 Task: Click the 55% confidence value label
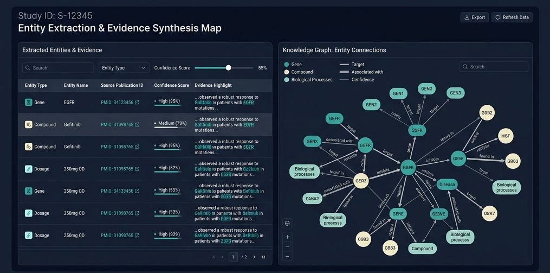tap(262, 68)
